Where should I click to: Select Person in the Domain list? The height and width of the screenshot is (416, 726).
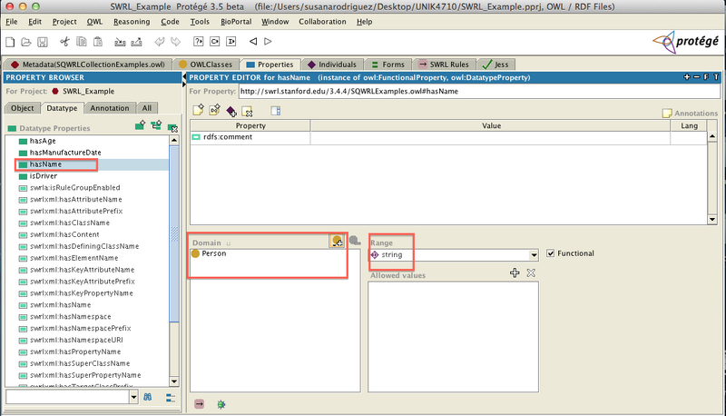click(214, 253)
